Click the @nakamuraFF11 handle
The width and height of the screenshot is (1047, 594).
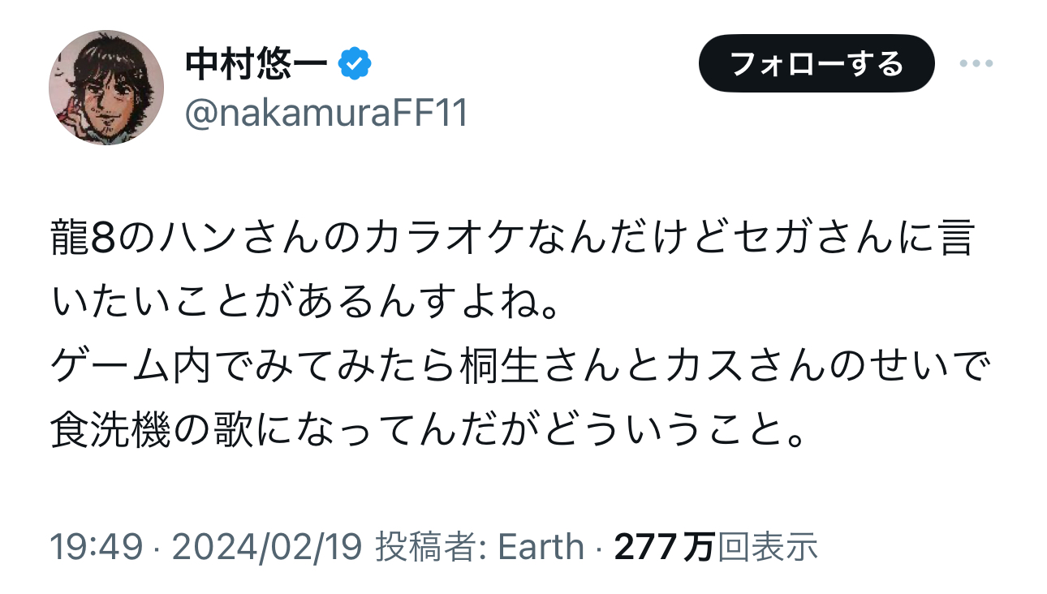(x=327, y=114)
